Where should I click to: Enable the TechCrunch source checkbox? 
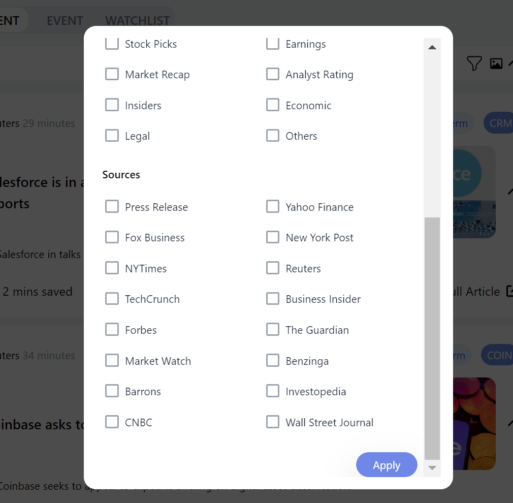point(112,298)
